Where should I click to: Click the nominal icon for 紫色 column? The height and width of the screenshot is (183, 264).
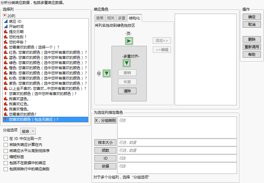click(6, 83)
